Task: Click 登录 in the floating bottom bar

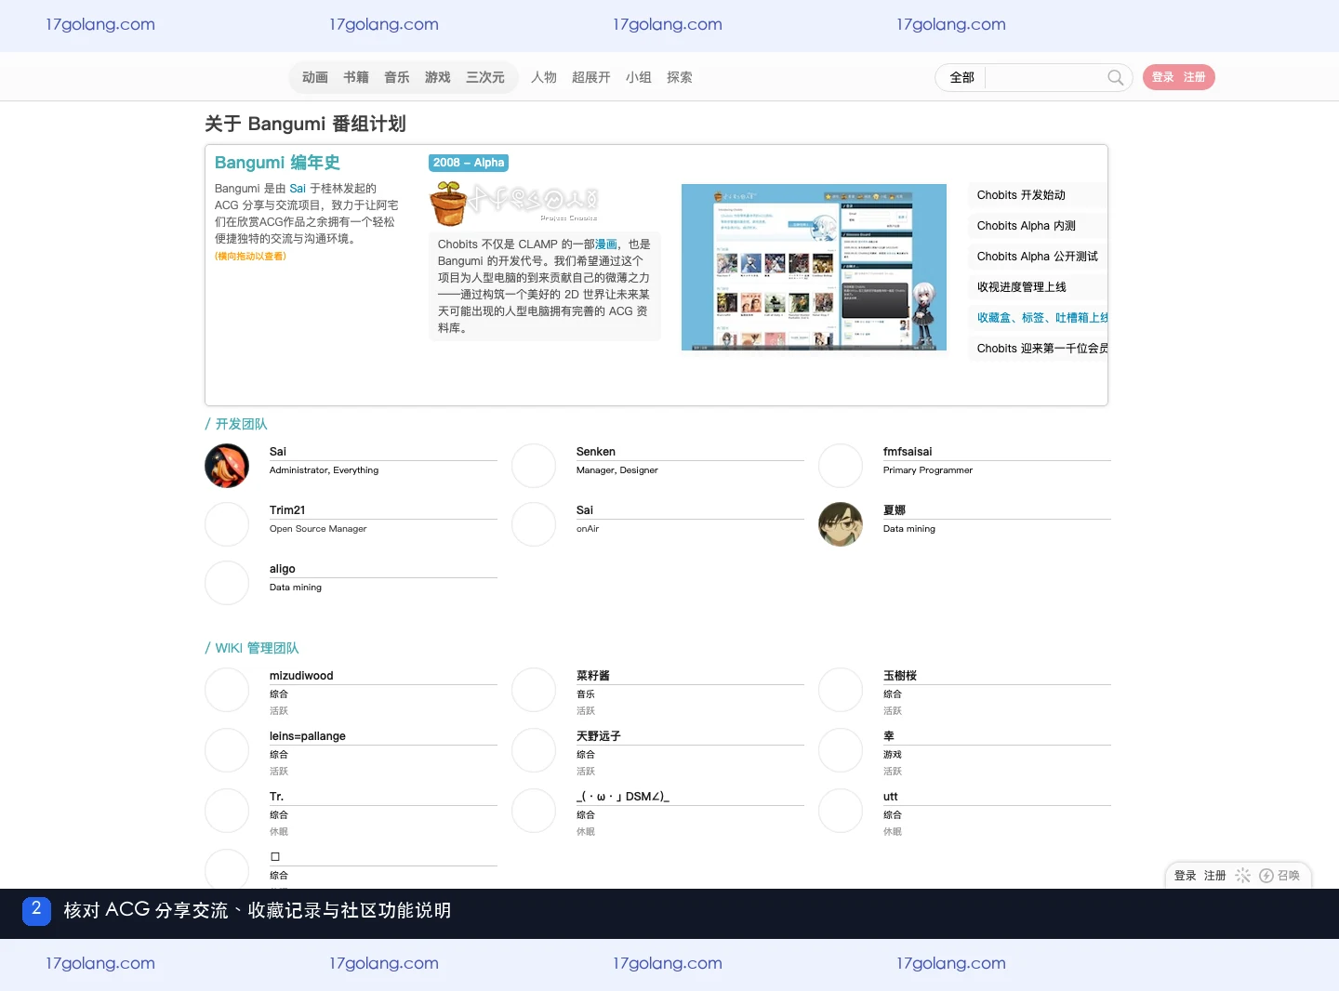Action: point(1185,876)
